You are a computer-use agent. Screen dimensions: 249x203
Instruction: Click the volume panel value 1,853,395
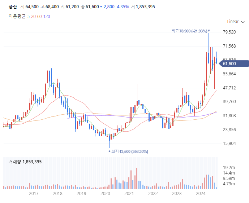(x=32, y=162)
